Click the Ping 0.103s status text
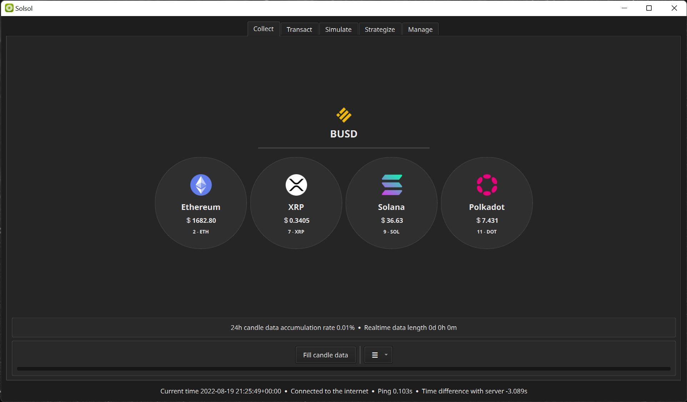The image size is (687, 402). point(395,391)
